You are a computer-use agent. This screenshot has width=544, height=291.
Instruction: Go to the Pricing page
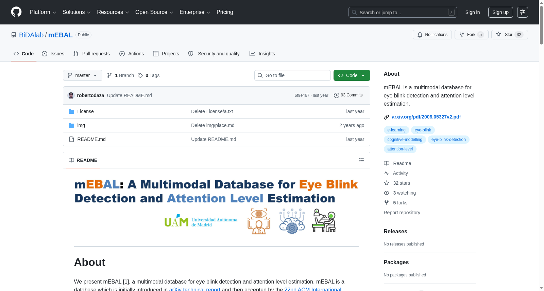point(225,12)
